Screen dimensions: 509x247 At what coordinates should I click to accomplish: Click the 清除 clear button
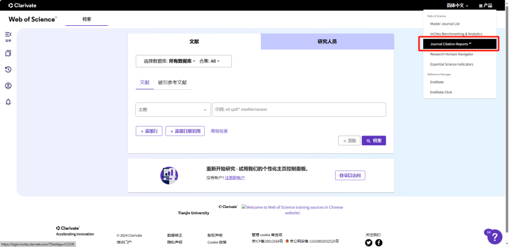click(x=349, y=140)
